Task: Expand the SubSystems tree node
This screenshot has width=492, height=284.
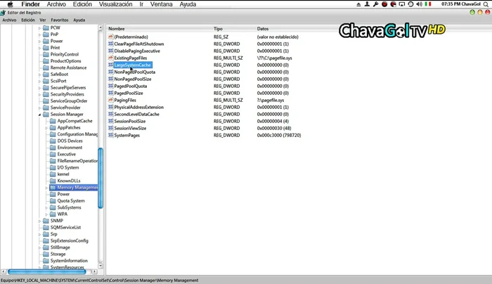Action: coord(46,208)
